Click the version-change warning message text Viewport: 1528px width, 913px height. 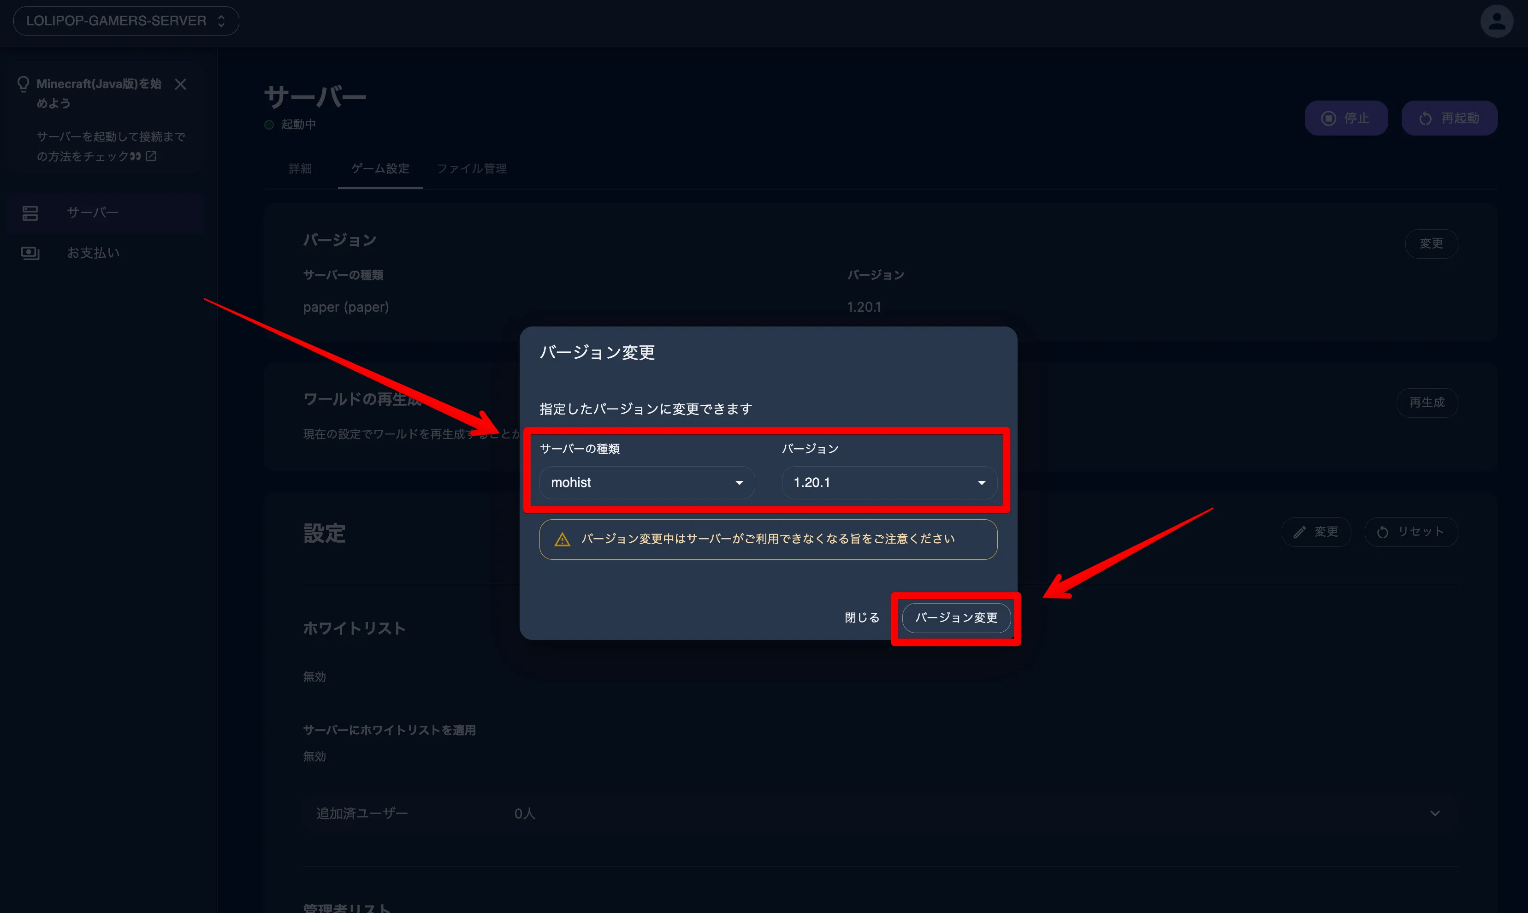pos(768,539)
